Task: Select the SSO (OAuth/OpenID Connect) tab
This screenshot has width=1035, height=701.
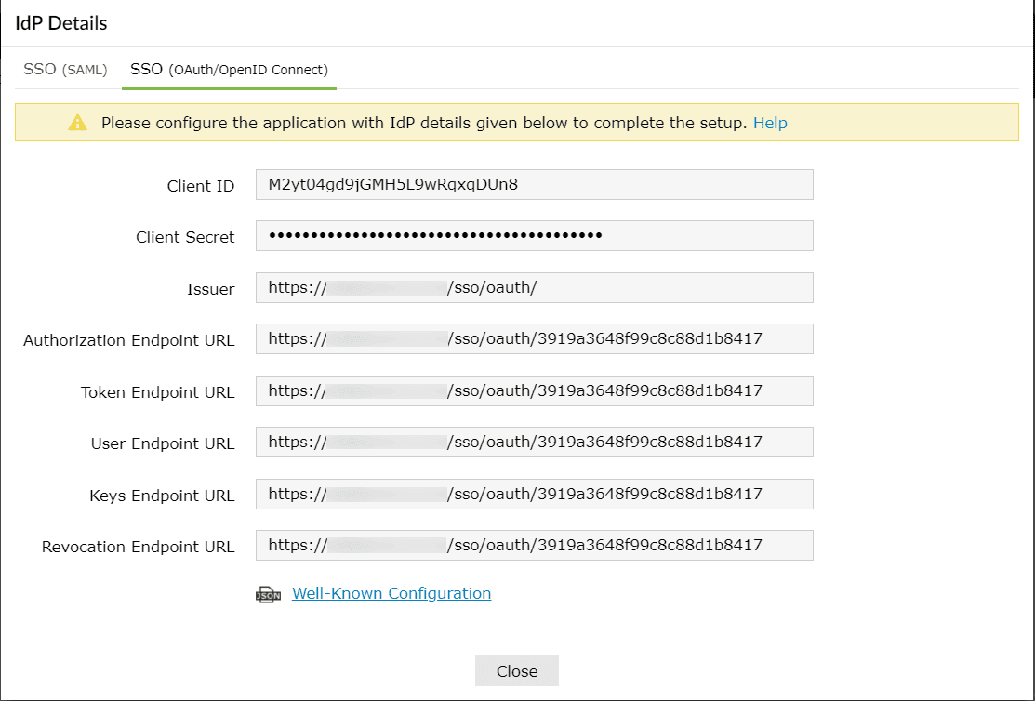Action: [229, 68]
